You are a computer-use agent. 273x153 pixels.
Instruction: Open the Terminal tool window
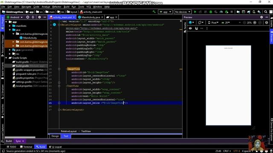26,147
